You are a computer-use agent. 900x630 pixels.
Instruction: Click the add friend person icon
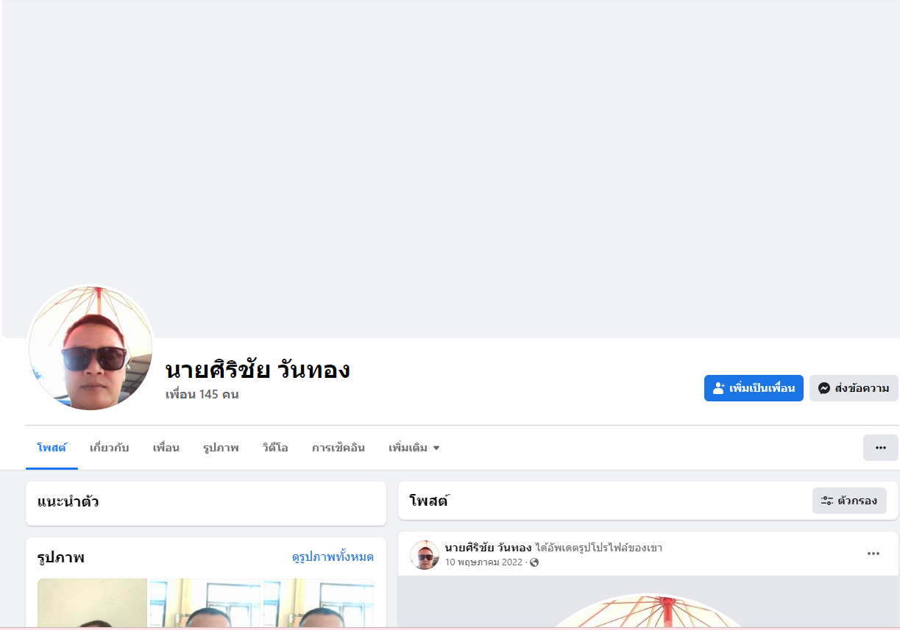[719, 388]
